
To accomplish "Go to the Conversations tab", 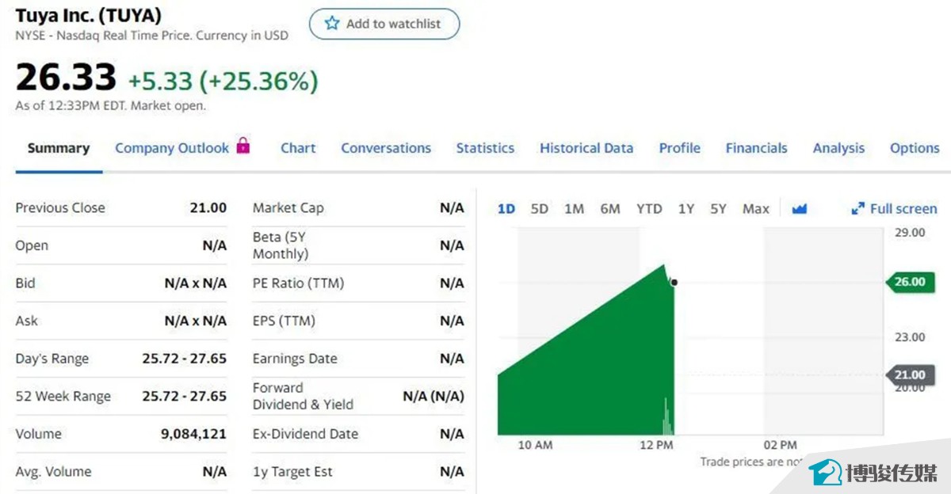I will [386, 148].
